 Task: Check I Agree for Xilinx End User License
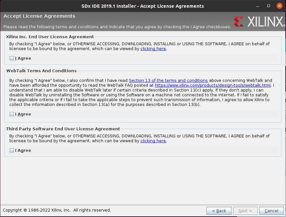pos(12,58)
